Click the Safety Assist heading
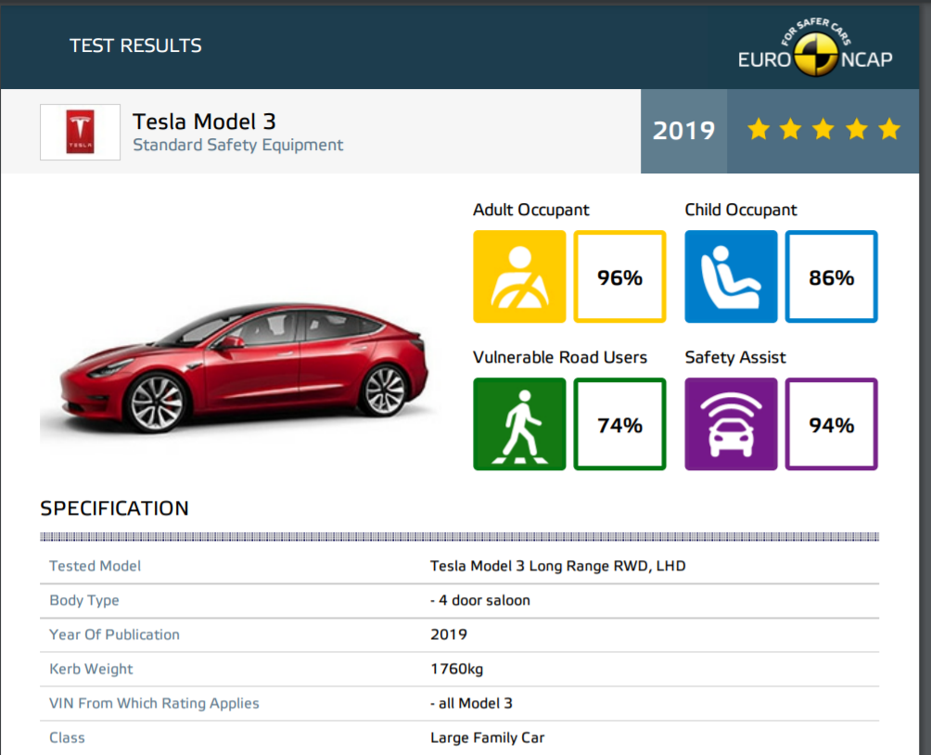The width and height of the screenshot is (931, 755). (735, 357)
